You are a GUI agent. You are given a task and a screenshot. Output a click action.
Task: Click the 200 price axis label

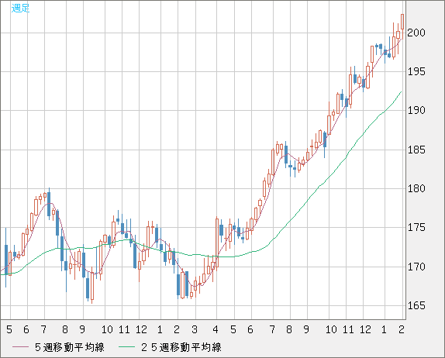click(416, 33)
